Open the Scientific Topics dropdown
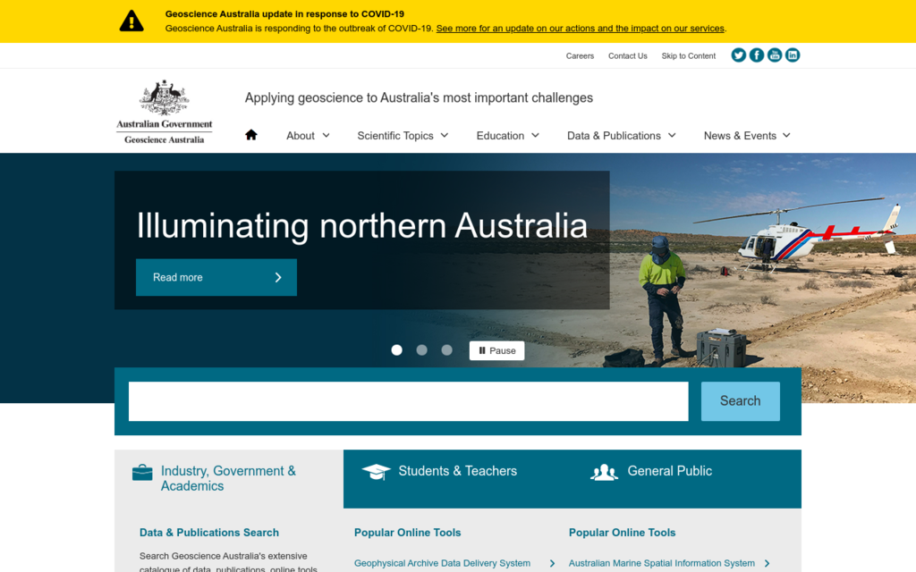 click(403, 135)
